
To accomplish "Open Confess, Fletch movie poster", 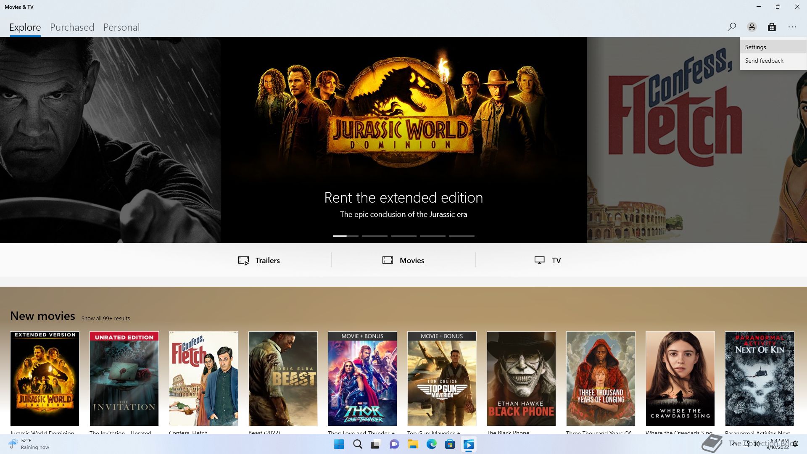I will coord(203,378).
